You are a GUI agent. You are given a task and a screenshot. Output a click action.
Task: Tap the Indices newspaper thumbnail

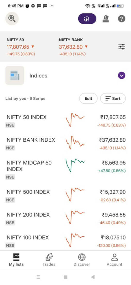point(15,75)
